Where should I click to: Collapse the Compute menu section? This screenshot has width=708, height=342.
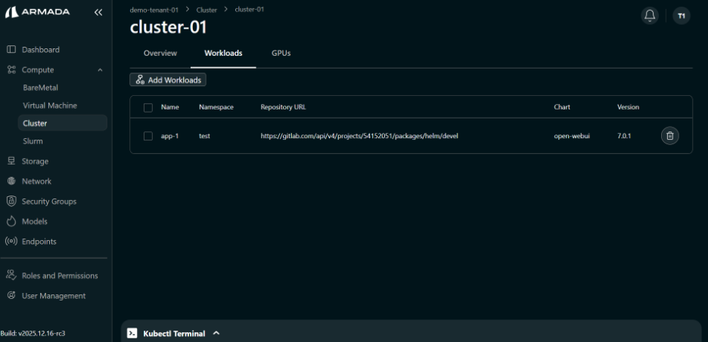(x=100, y=70)
